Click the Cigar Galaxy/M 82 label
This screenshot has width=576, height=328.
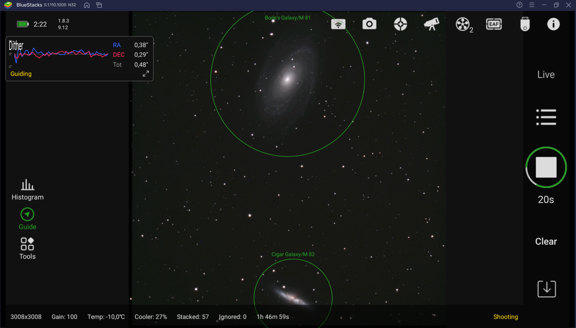click(x=293, y=254)
